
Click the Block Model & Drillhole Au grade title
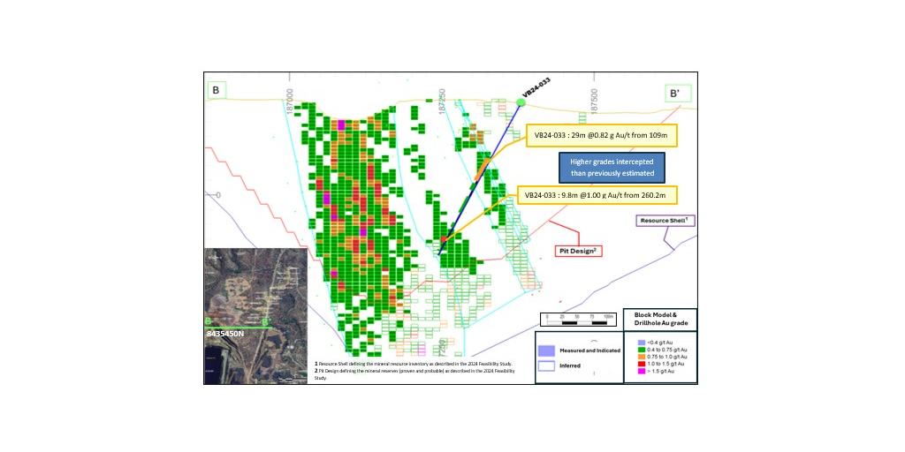point(661,319)
